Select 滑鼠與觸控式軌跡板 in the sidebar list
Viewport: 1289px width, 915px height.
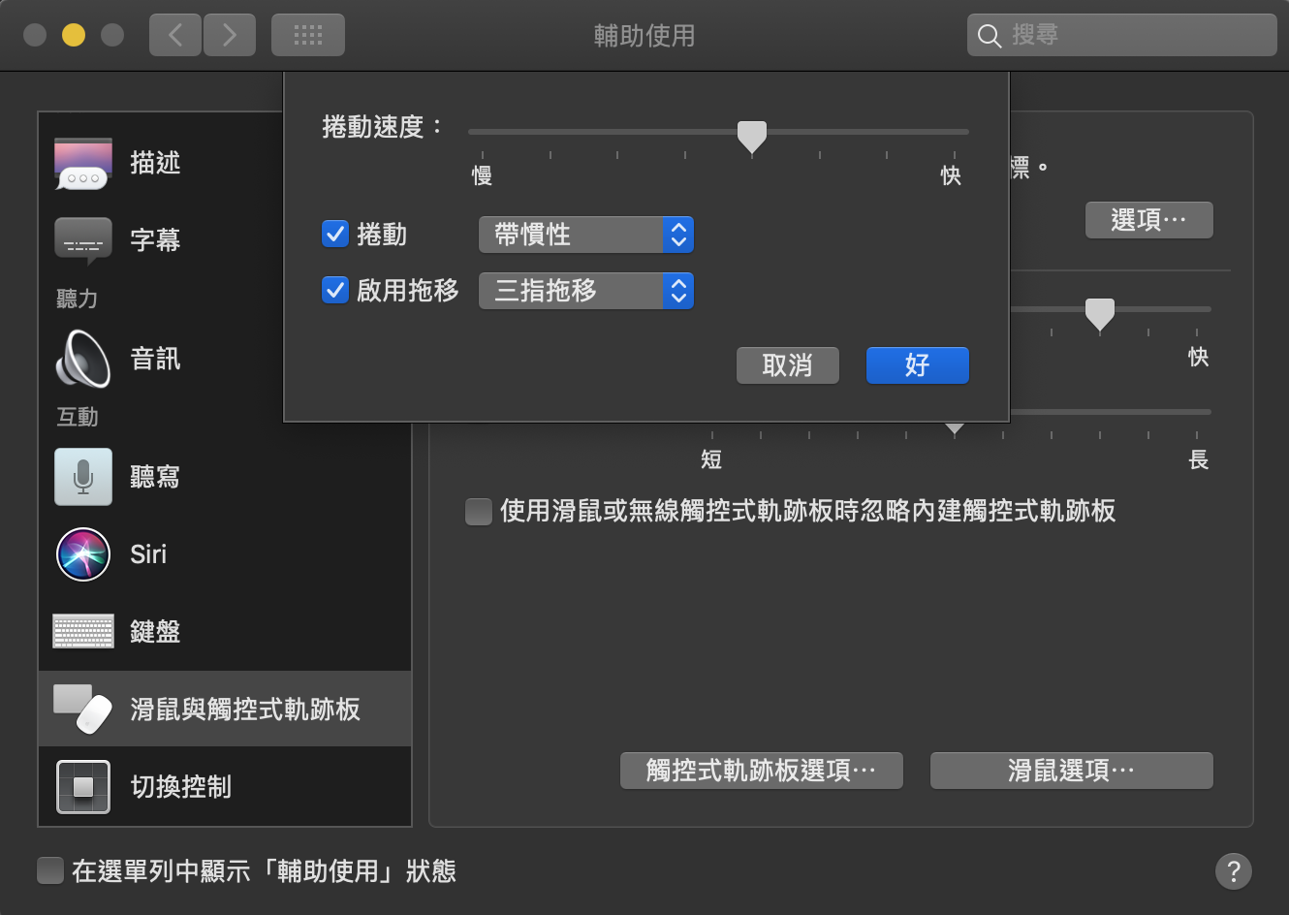225,709
